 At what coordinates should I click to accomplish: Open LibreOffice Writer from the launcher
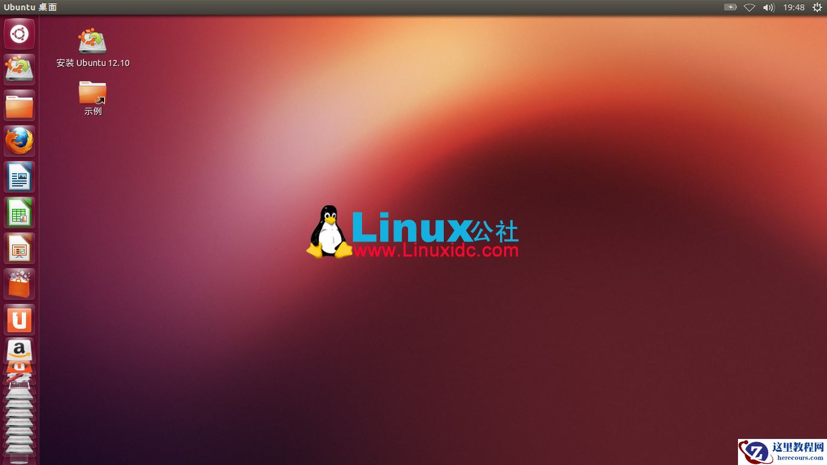19,177
